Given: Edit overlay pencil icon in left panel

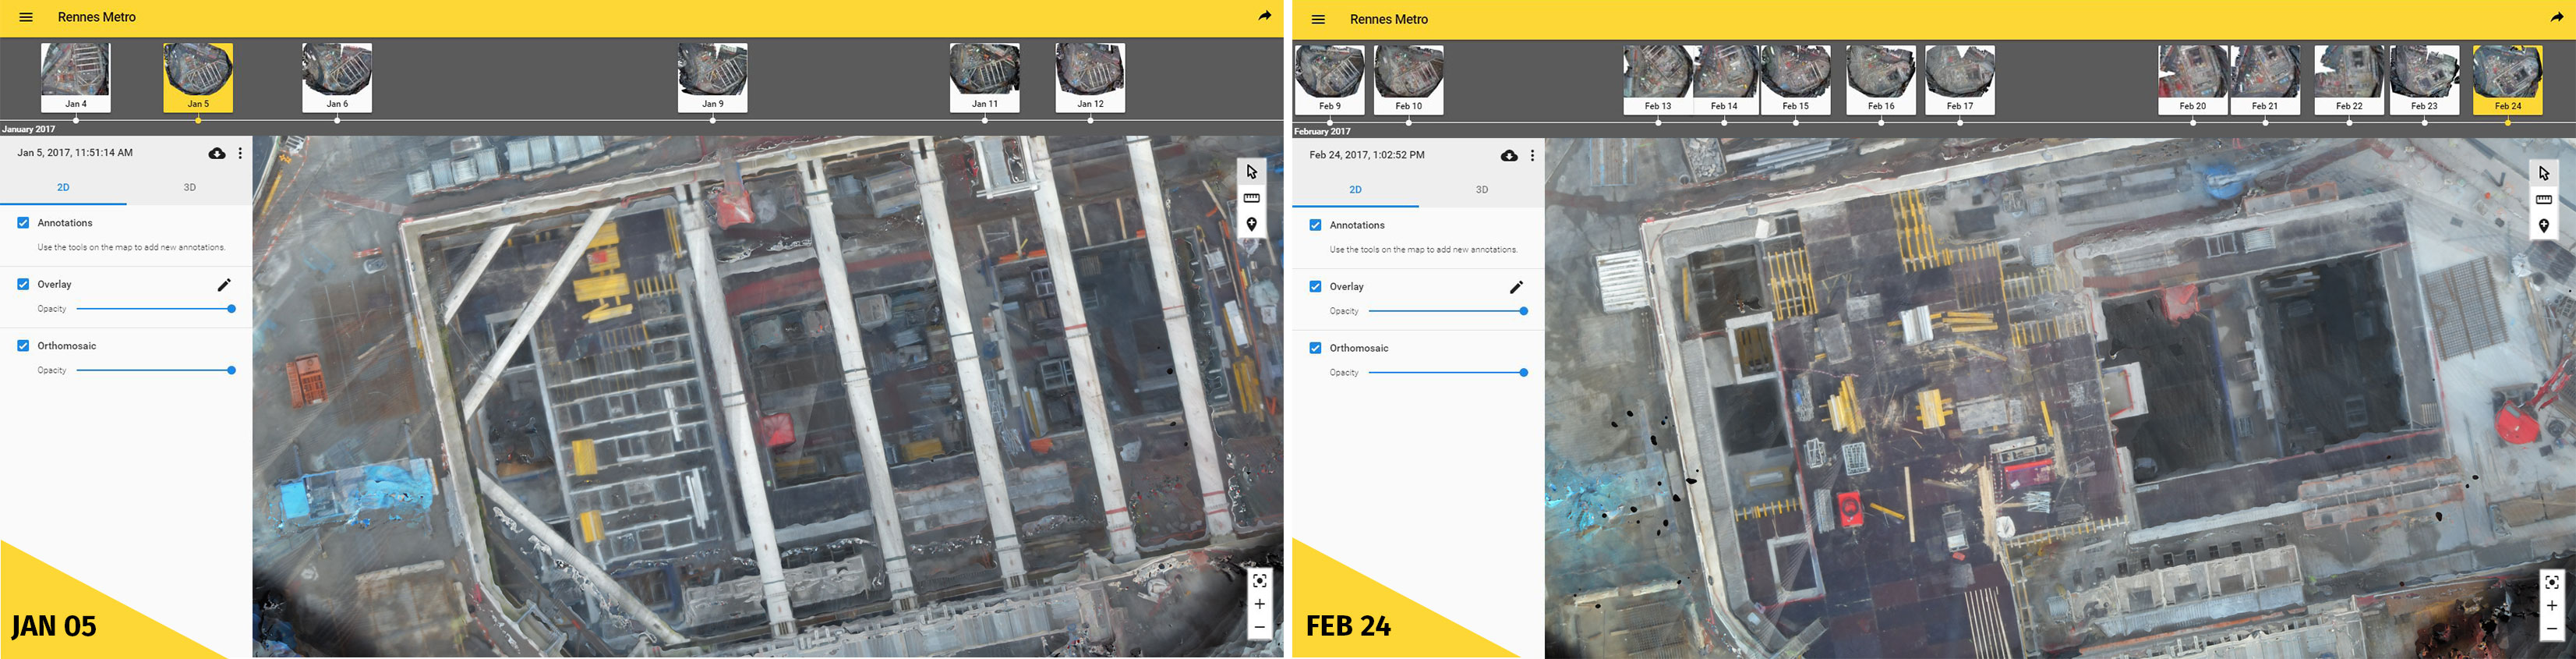Looking at the screenshot, I should tap(224, 285).
